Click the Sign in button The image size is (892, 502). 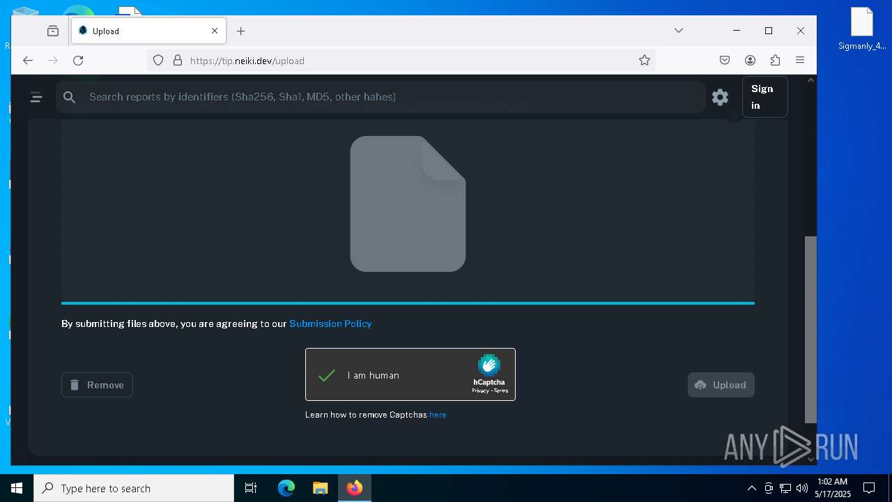(x=764, y=97)
